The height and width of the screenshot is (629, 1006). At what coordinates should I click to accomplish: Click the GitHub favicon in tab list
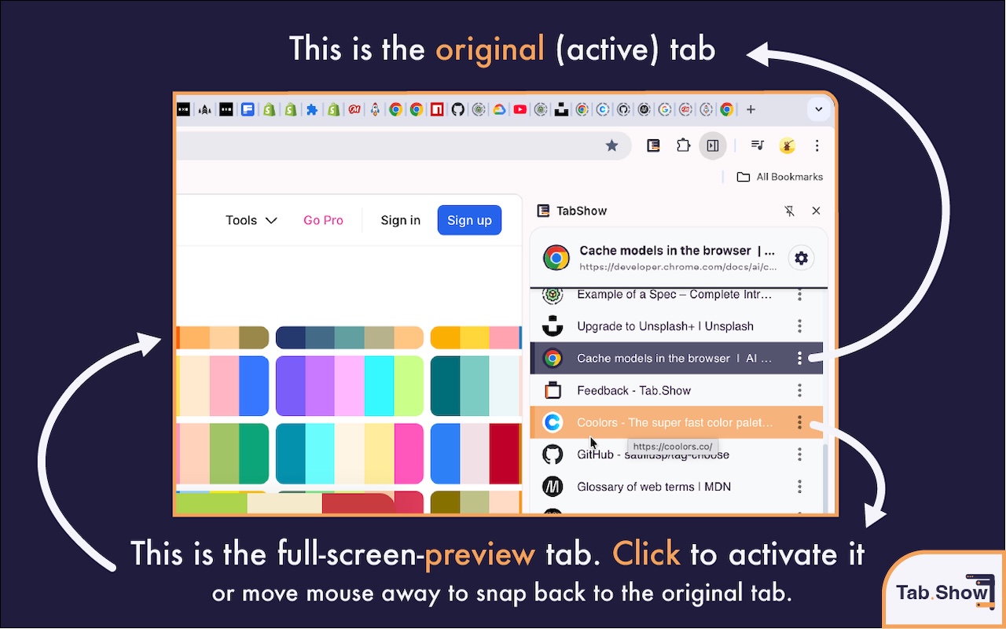point(553,454)
